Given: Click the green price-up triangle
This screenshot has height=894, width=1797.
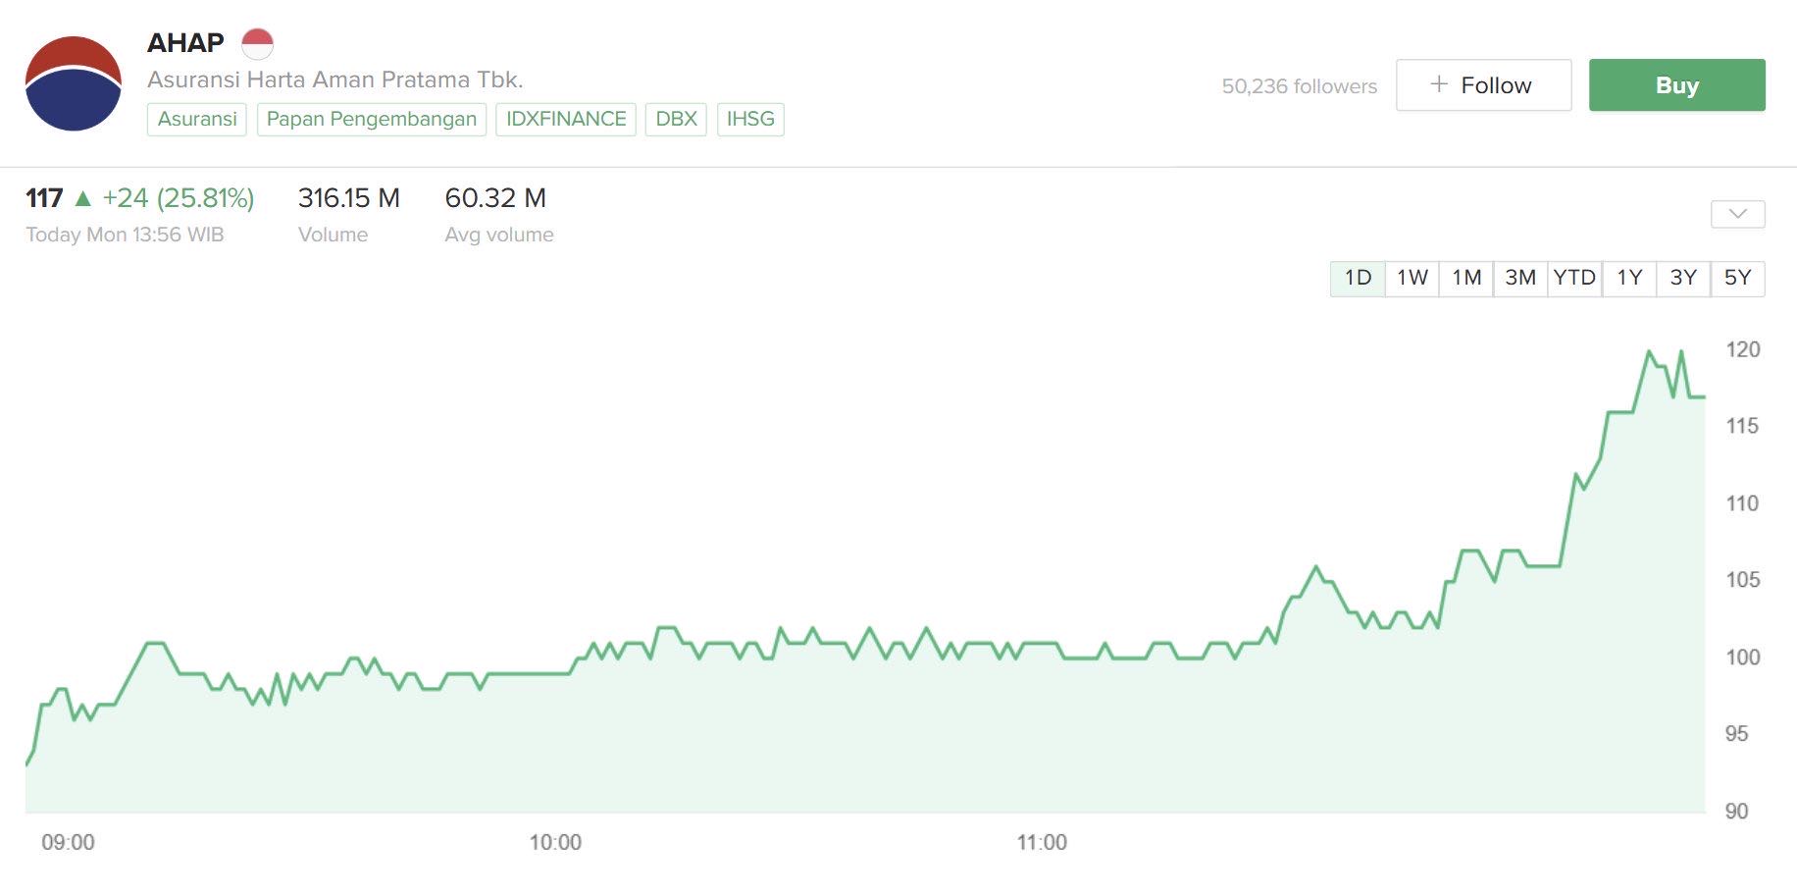Looking at the screenshot, I should [x=83, y=198].
